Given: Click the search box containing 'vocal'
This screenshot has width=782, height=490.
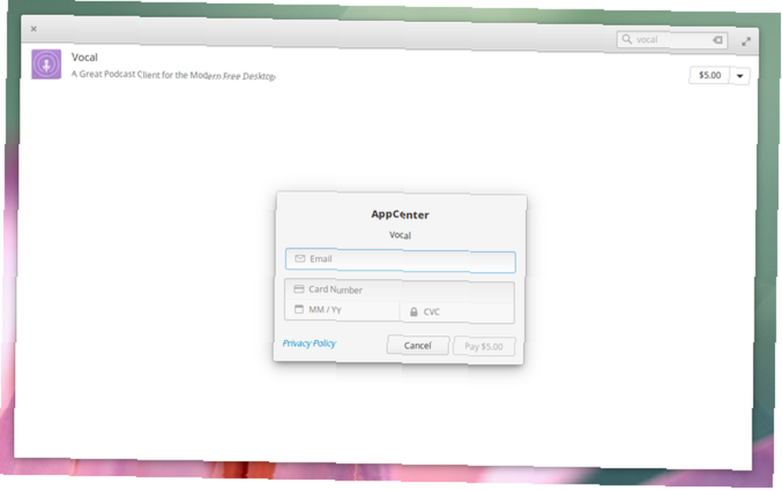Looking at the screenshot, I should pyautogui.click(x=672, y=40).
